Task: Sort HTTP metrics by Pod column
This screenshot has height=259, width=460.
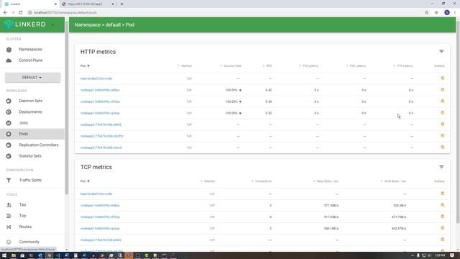Action: 85,66
